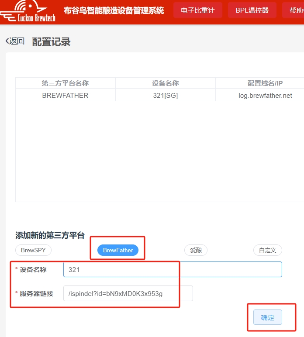Open the 电子比重计 menu item

[x=197, y=10]
